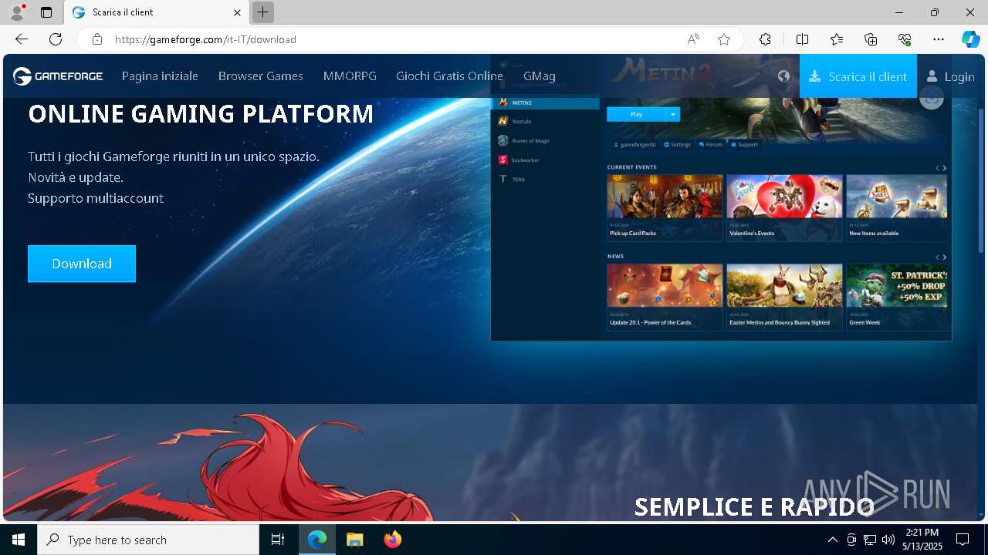Image resolution: width=988 pixels, height=555 pixels.
Task: Open Task View on taskbar
Action: pos(278,540)
